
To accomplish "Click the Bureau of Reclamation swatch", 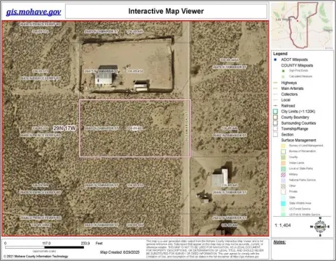I will coord(283,152).
